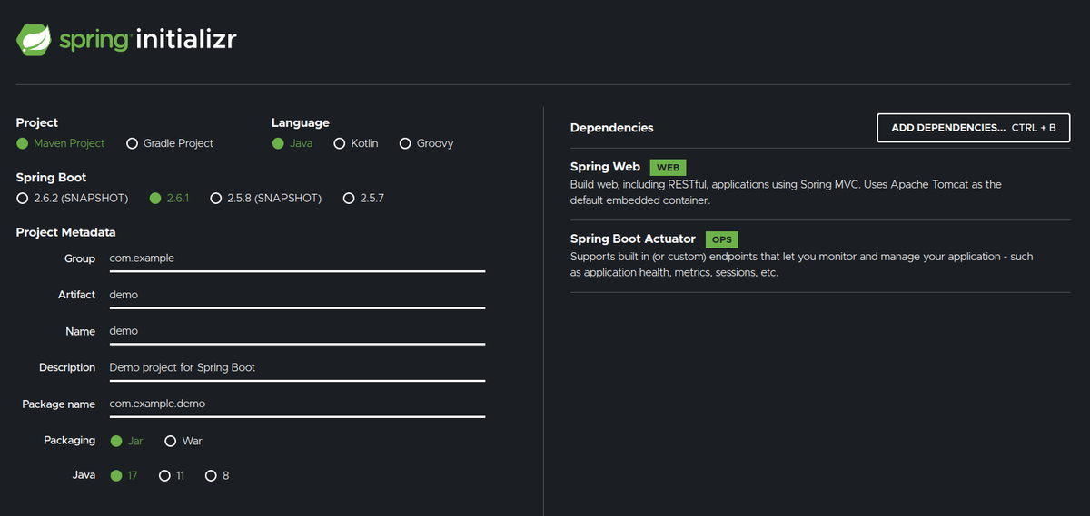Choose Java as the language
The height and width of the screenshot is (516, 1090).
point(292,143)
